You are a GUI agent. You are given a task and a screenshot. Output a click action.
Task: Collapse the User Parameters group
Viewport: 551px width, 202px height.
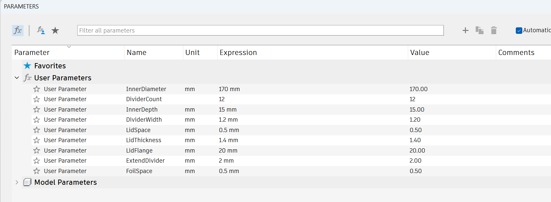click(x=17, y=78)
